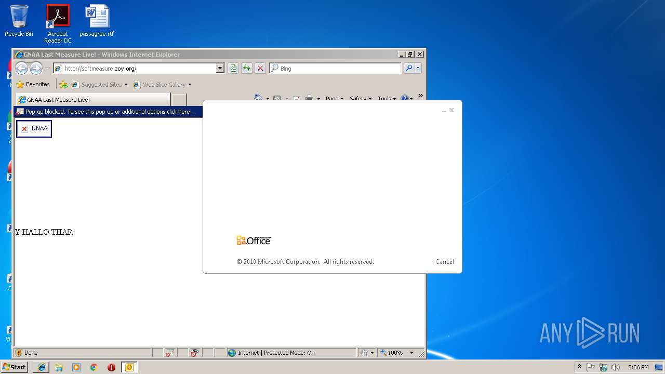Viewport: 665px width, 374px height.
Task: Cancel the Office loading splash
Action: (x=445, y=262)
